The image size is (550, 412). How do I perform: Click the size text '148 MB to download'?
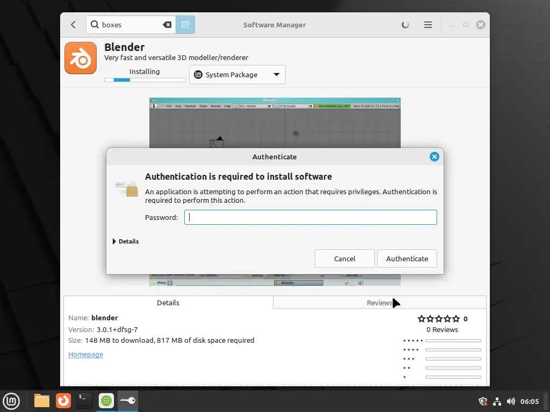click(x=119, y=340)
